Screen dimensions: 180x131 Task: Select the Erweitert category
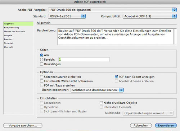coord(18,39)
